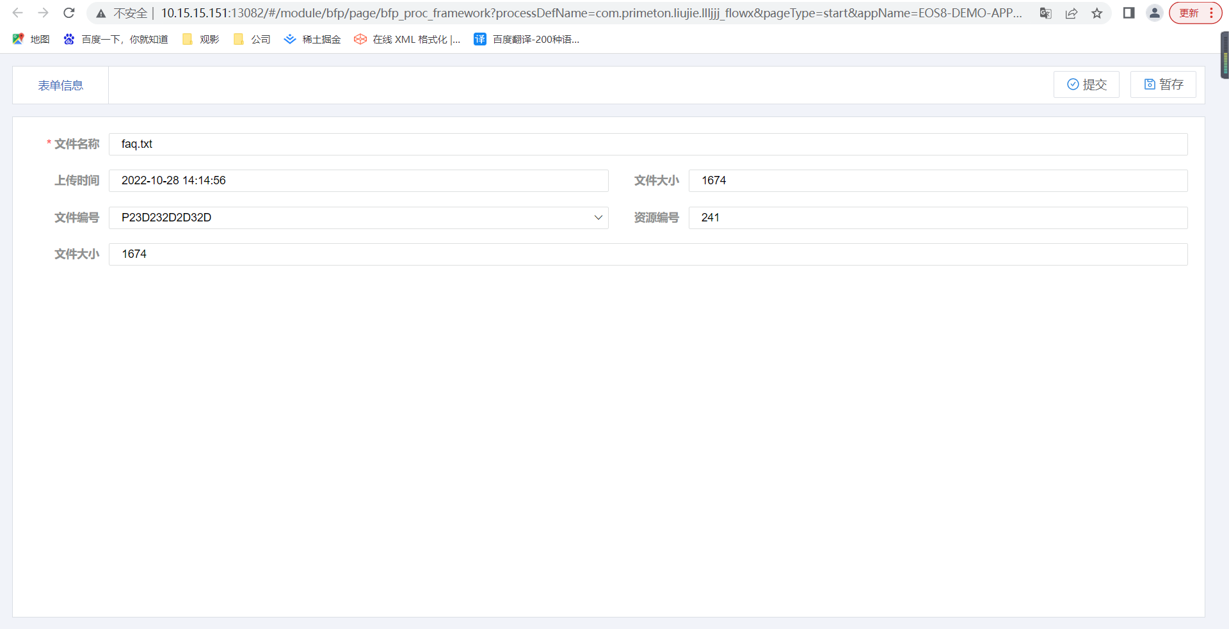
Task: Open the browser profile menu
Action: 1155,13
